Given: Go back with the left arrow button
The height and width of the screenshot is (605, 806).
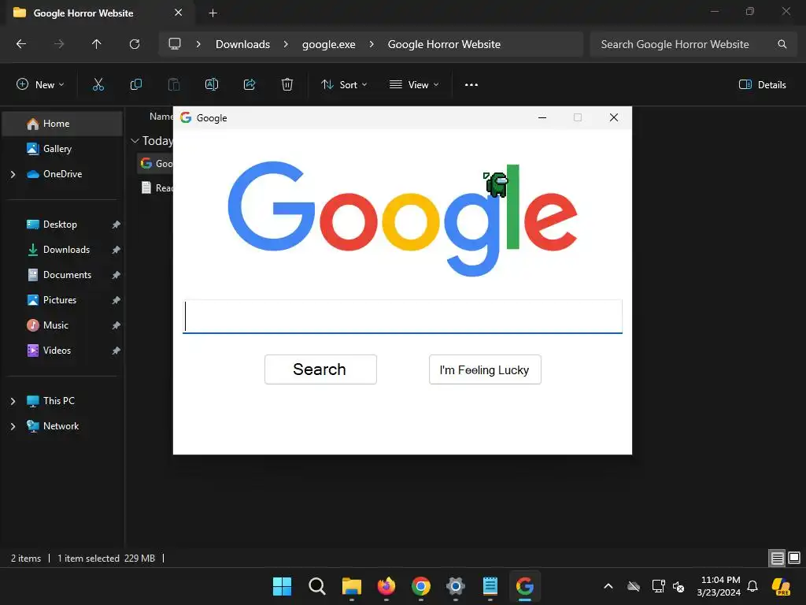Looking at the screenshot, I should coord(21,44).
